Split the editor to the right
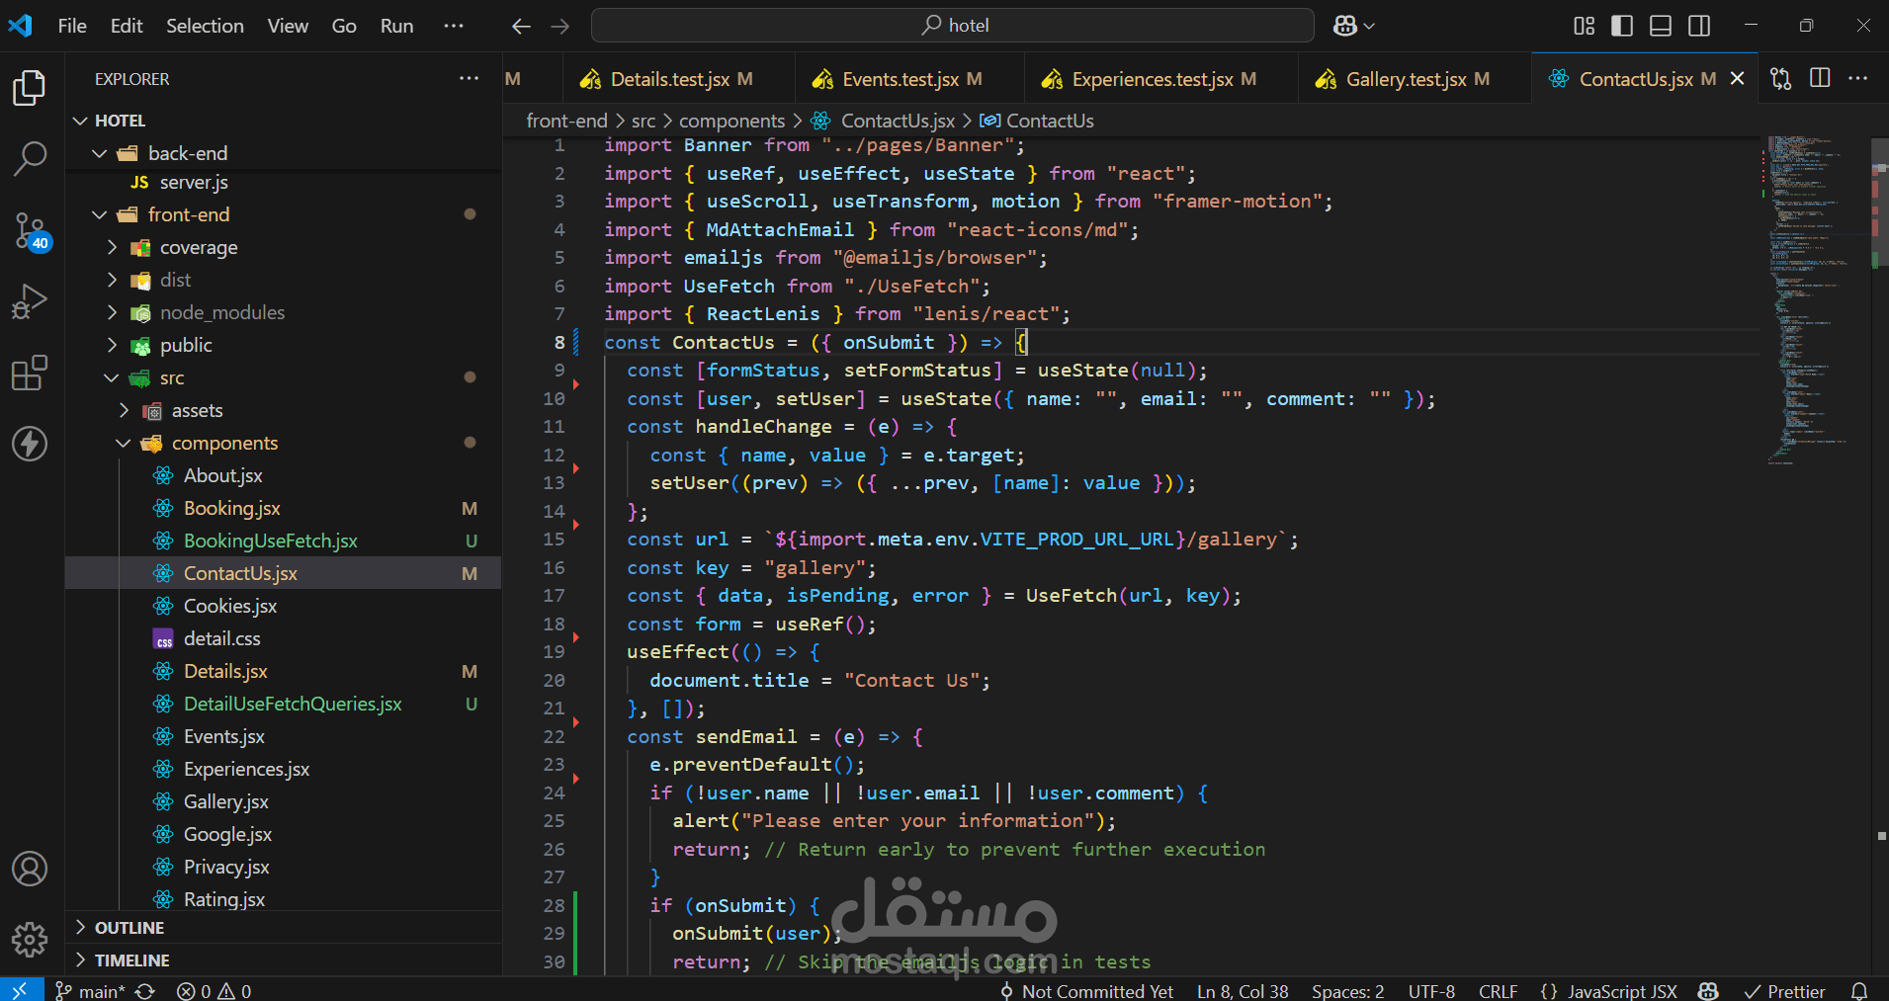The height and width of the screenshot is (1001, 1889). coord(1820,79)
